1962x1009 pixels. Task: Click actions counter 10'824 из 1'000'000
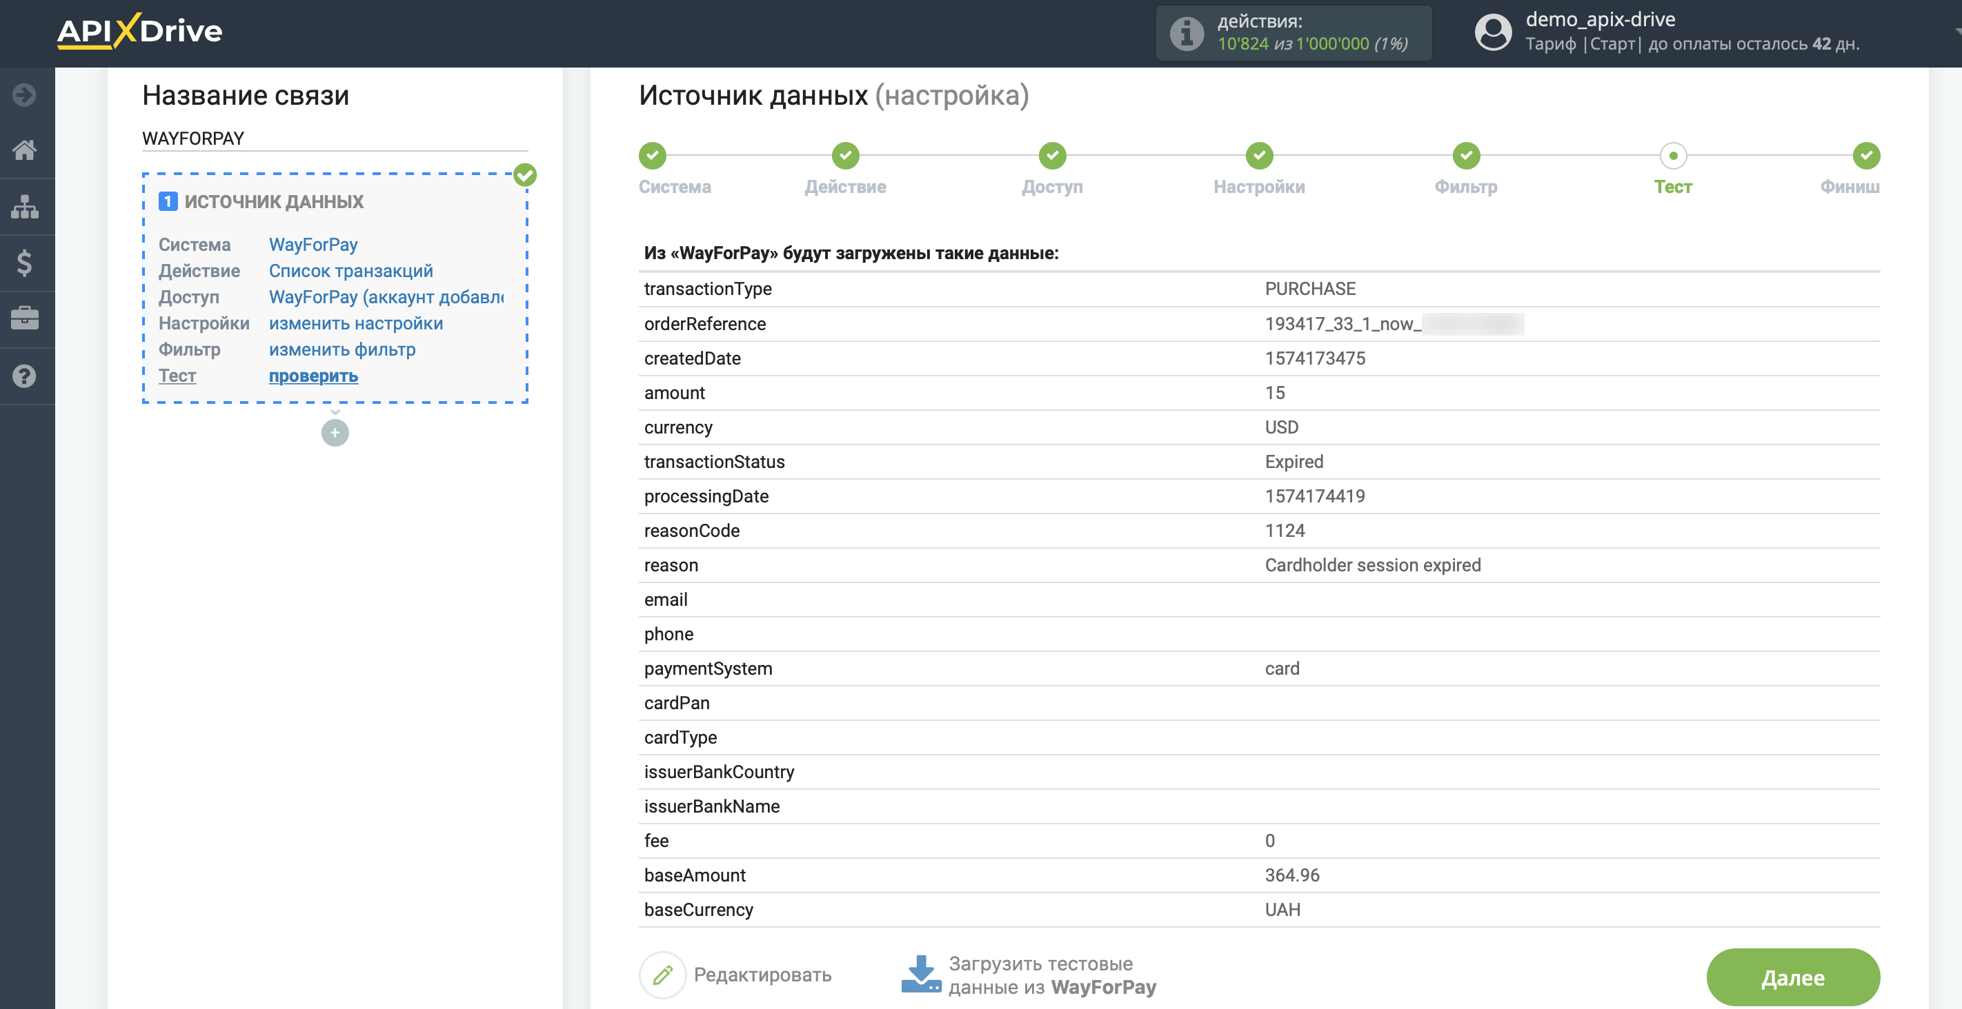click(x=1312, y=44)
